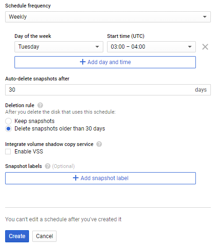Click the Add day and time button
223x247 pixels.
click(105, 62)
